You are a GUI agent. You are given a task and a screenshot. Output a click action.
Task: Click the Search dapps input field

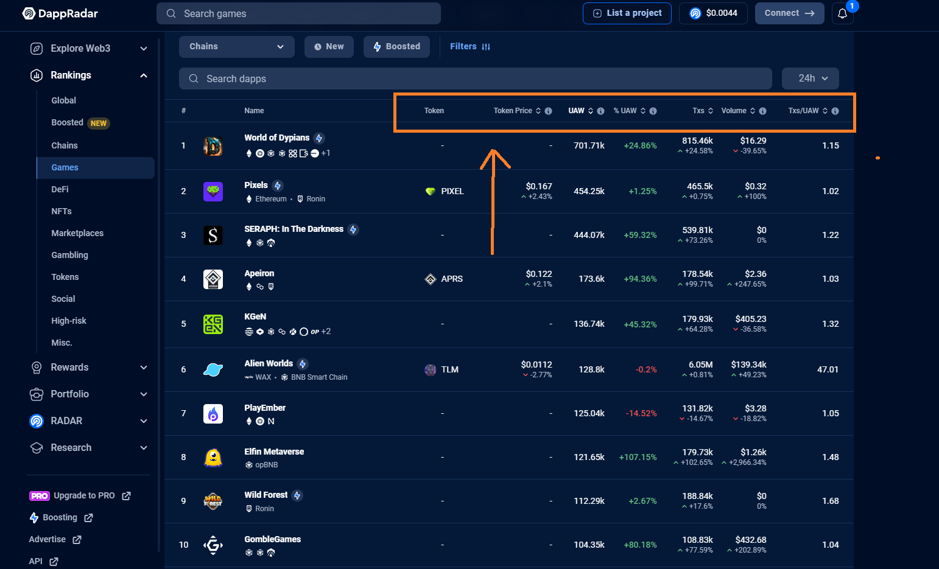[x=475, y=79]
